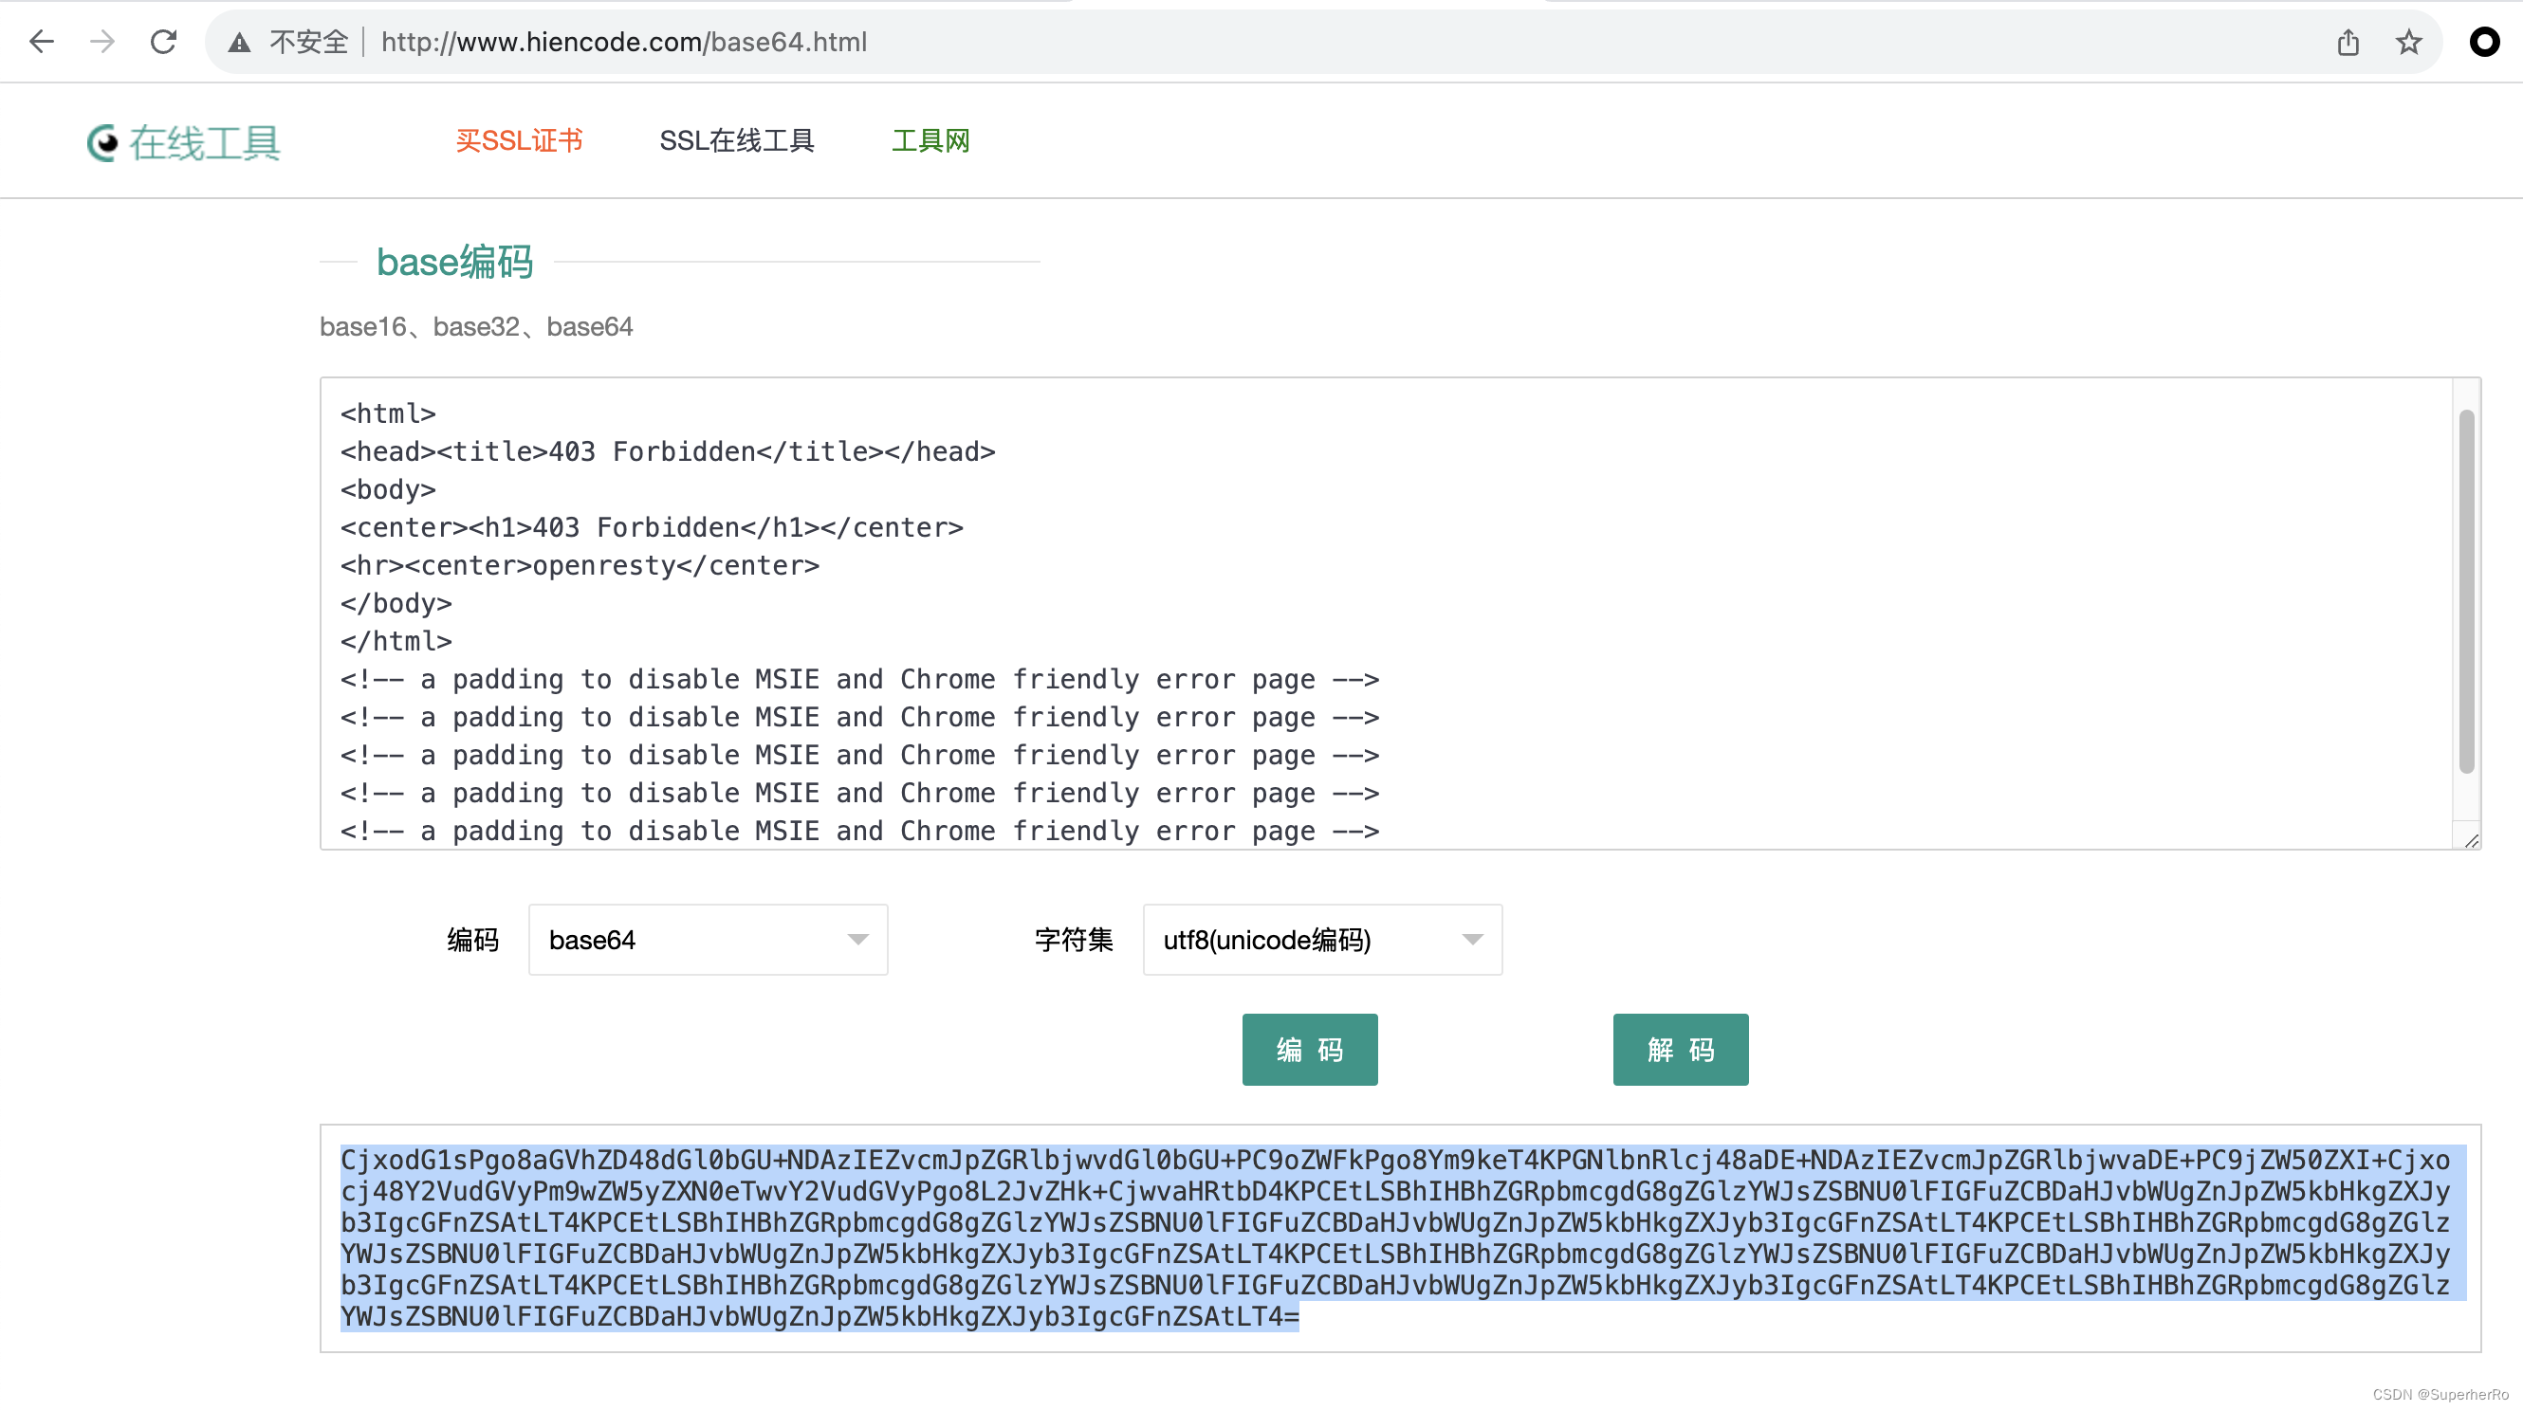2523x1411 pixels.
Task: Click the 编码 encode button
Action: [1310, 1049]
